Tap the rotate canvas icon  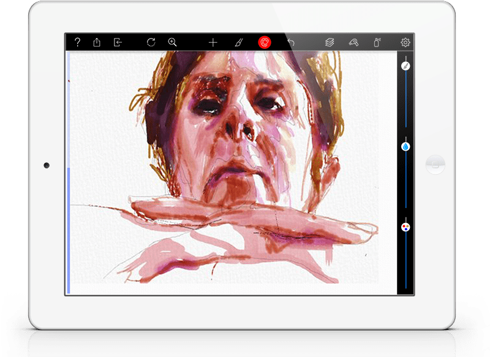(151, 42)
